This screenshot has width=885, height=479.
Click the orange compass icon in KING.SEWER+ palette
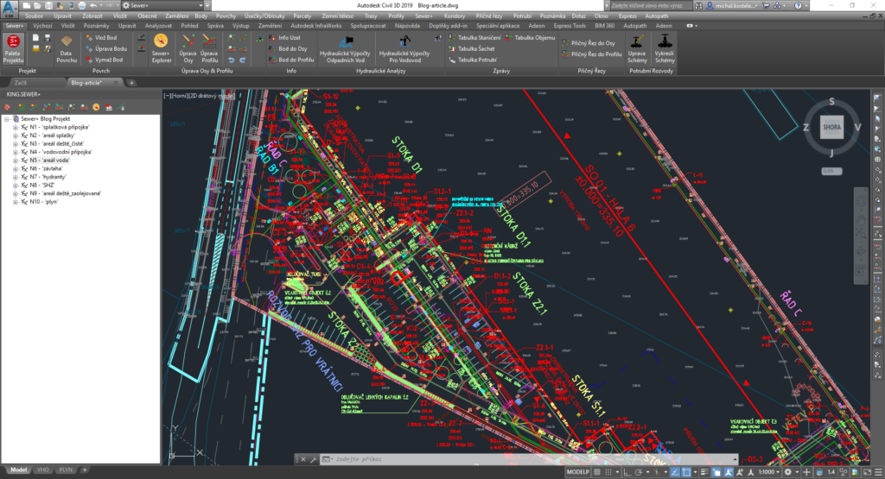(x=96, y=107)
